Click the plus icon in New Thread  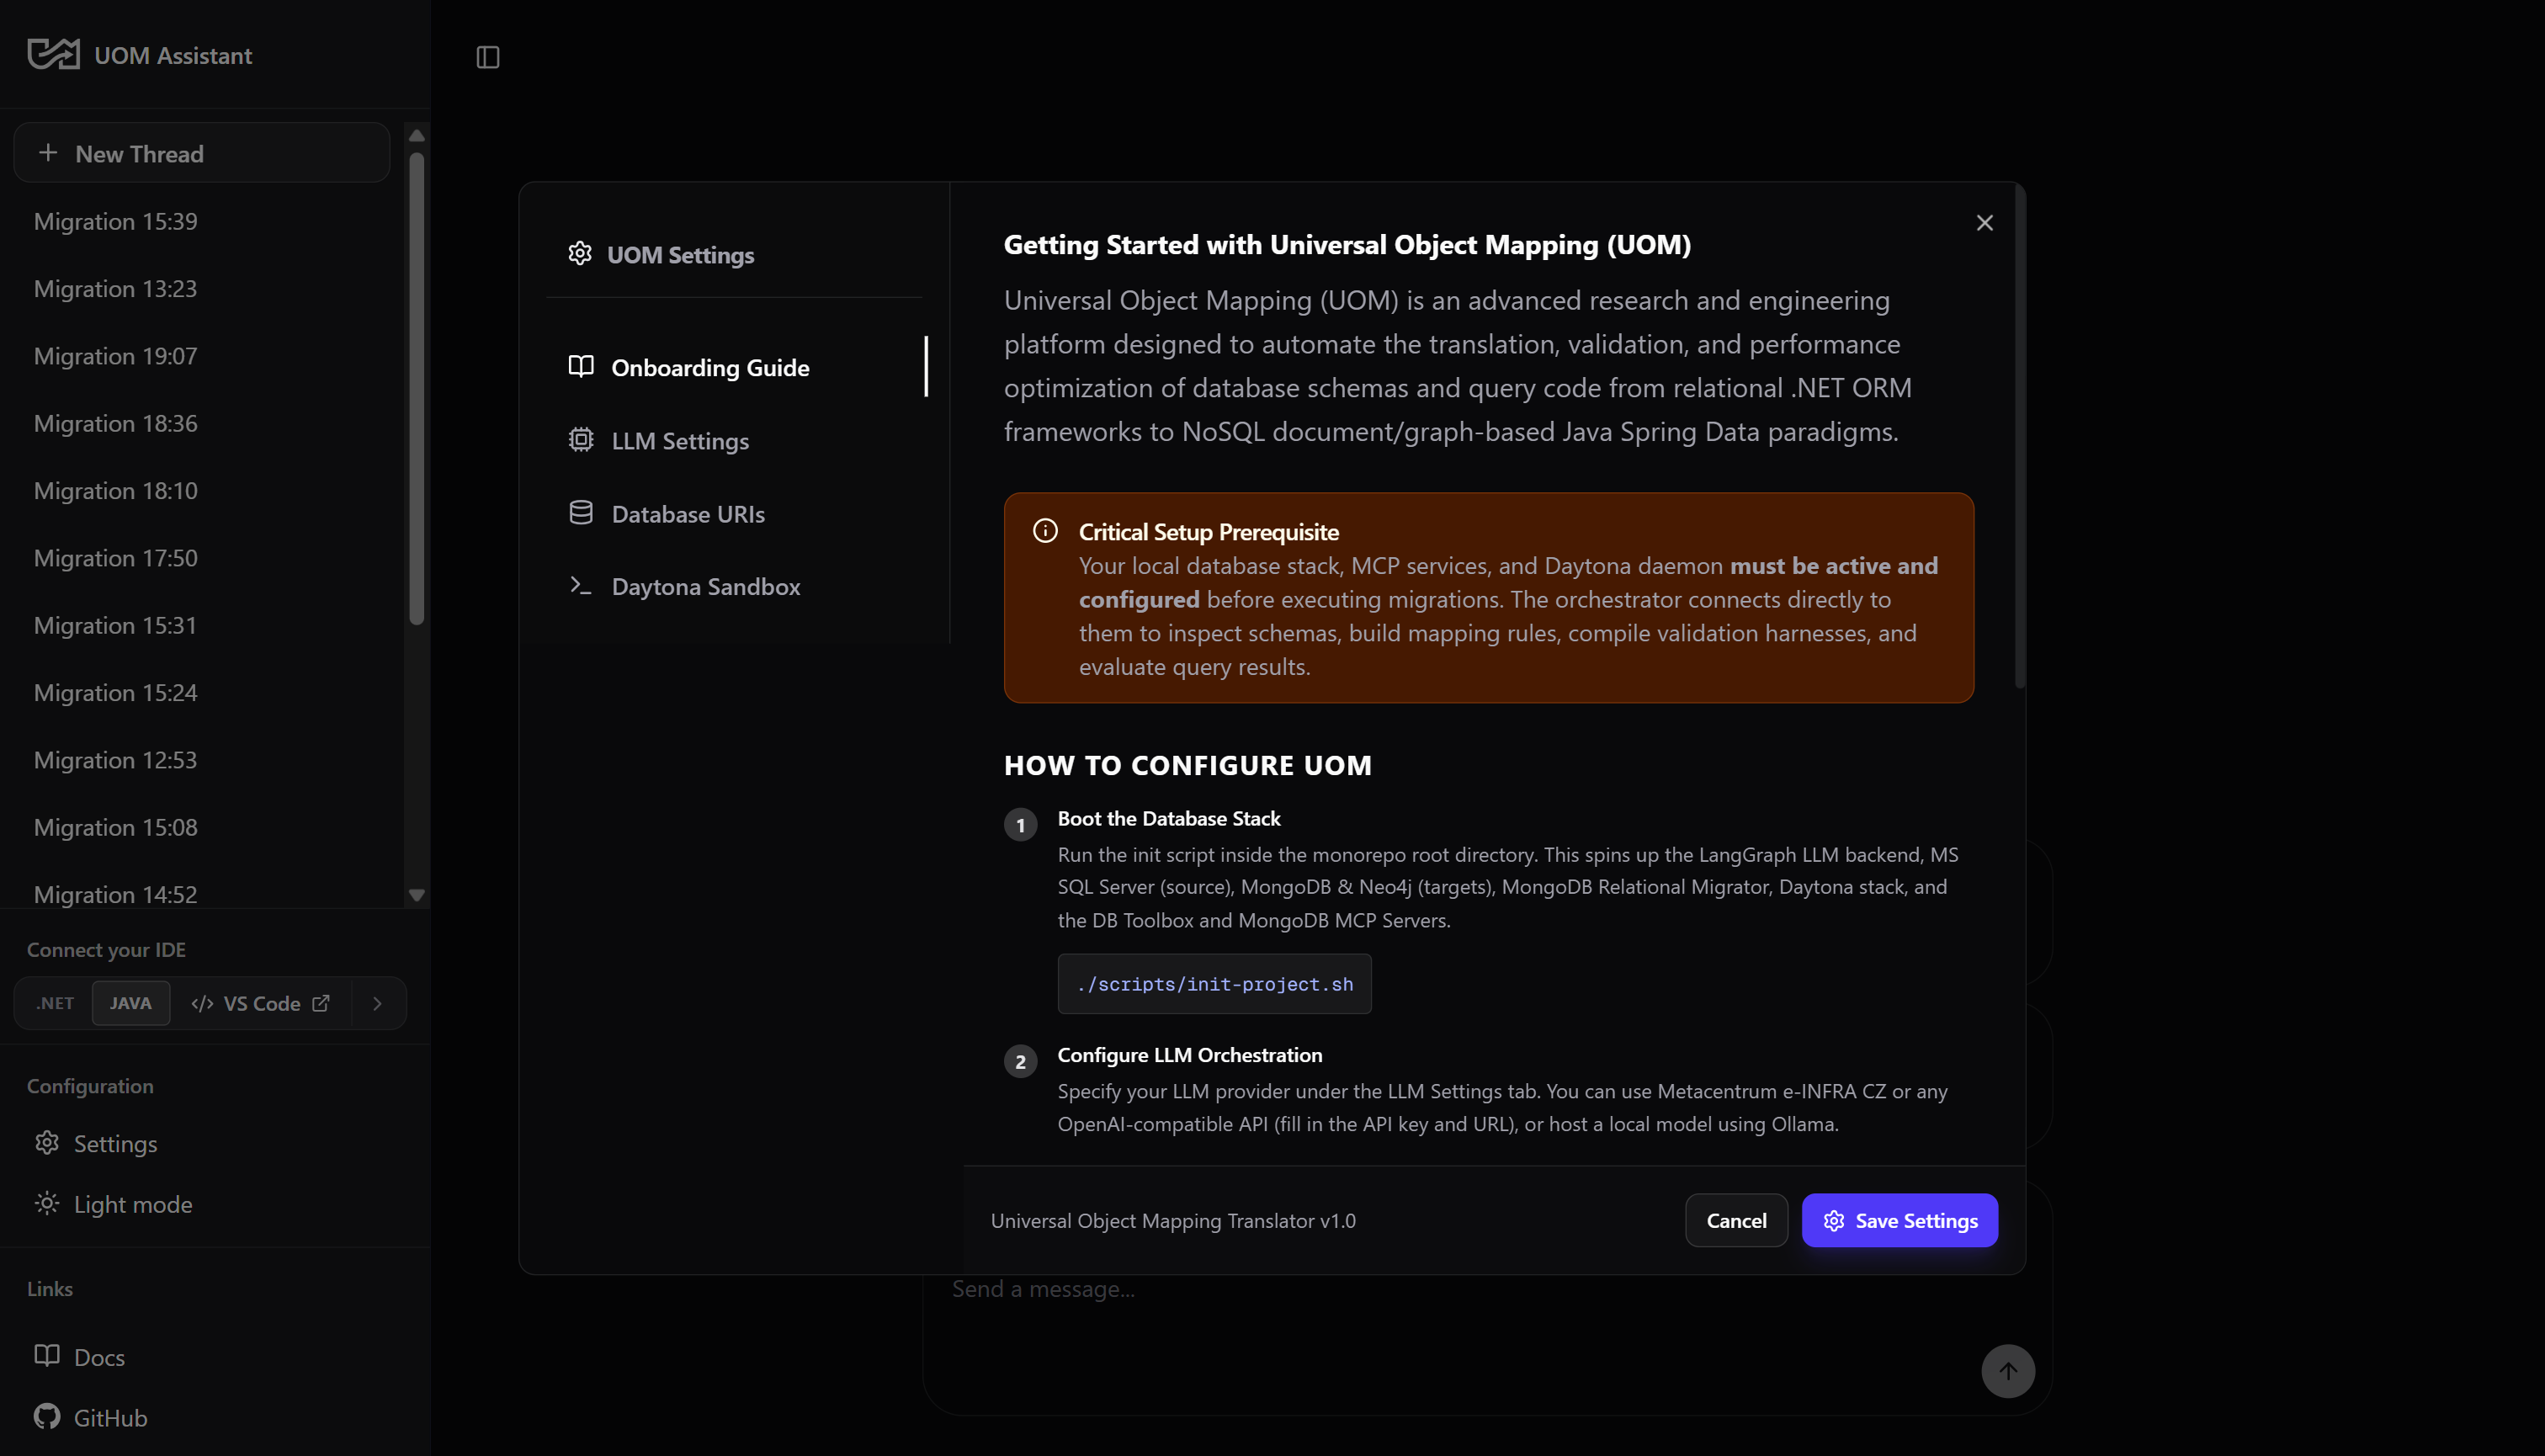coord(48,153)
